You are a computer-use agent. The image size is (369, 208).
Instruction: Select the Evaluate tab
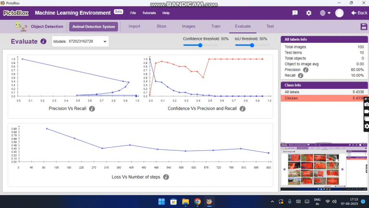pyautogui.click(x=243, y=26)
